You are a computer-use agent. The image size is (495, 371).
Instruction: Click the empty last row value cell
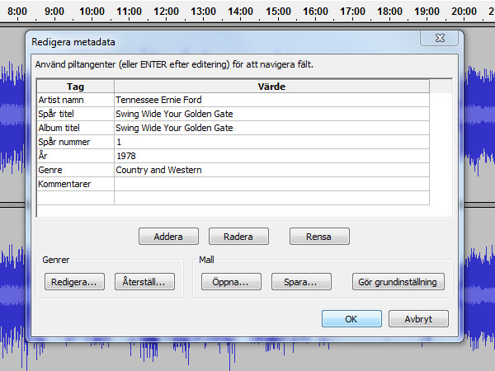tap(271, 198)
